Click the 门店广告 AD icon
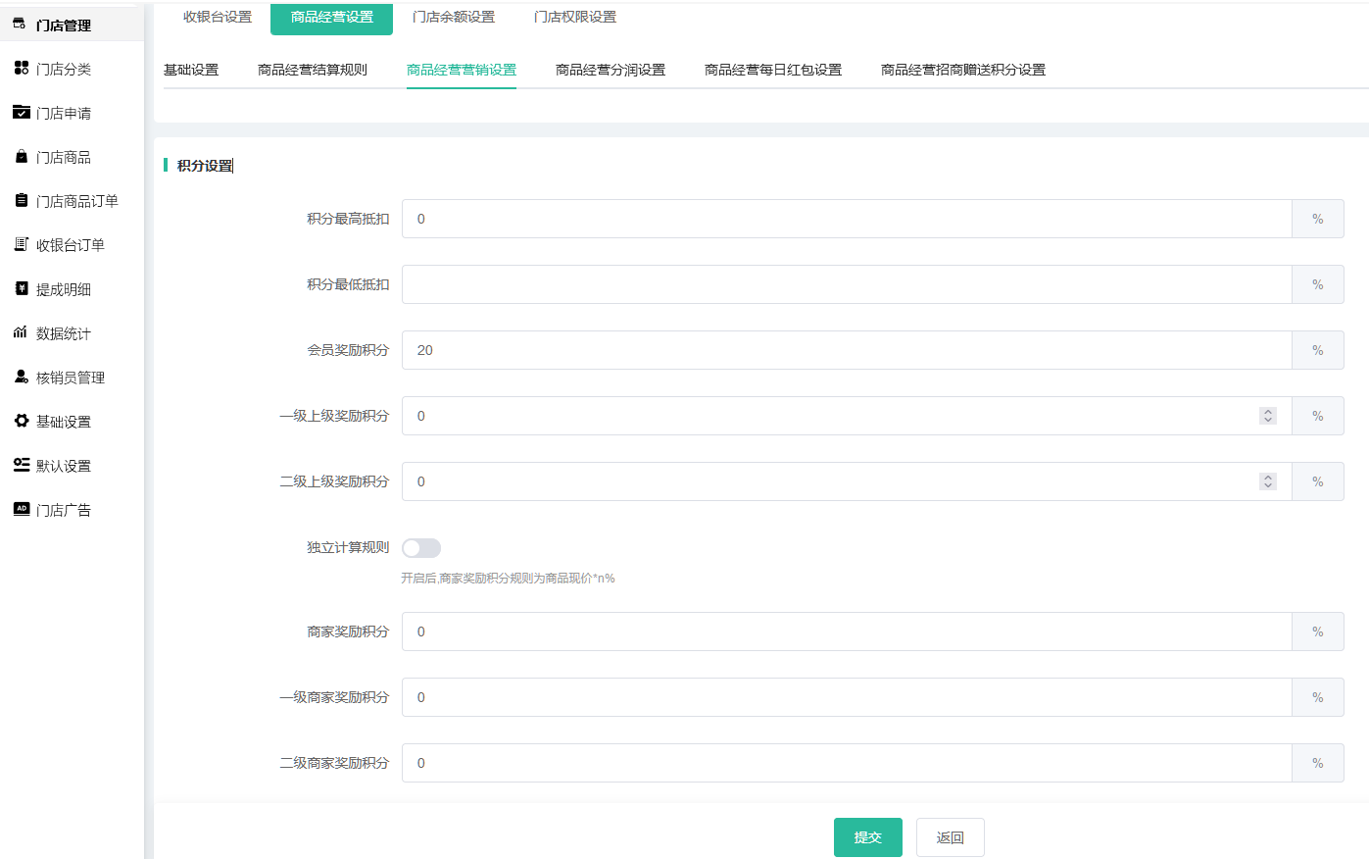The image size is (1369, 859). (x=22, y=509)
